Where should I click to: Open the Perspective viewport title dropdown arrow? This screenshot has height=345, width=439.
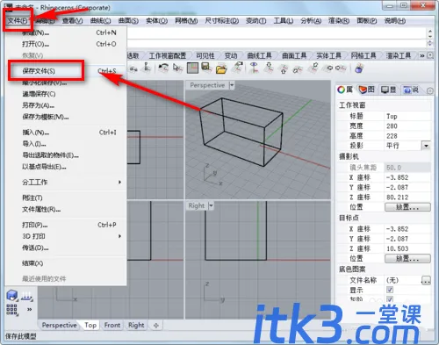point(232,85)
